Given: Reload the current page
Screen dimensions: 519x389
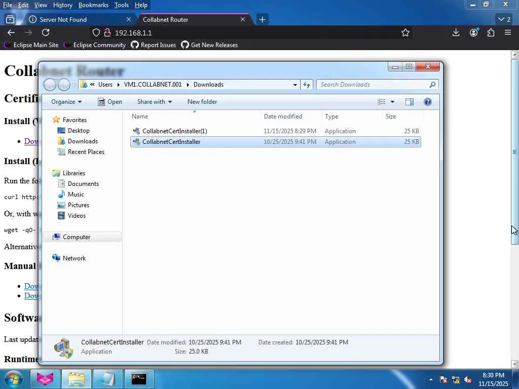Looking at the screenshot, I should coord(46,32).
